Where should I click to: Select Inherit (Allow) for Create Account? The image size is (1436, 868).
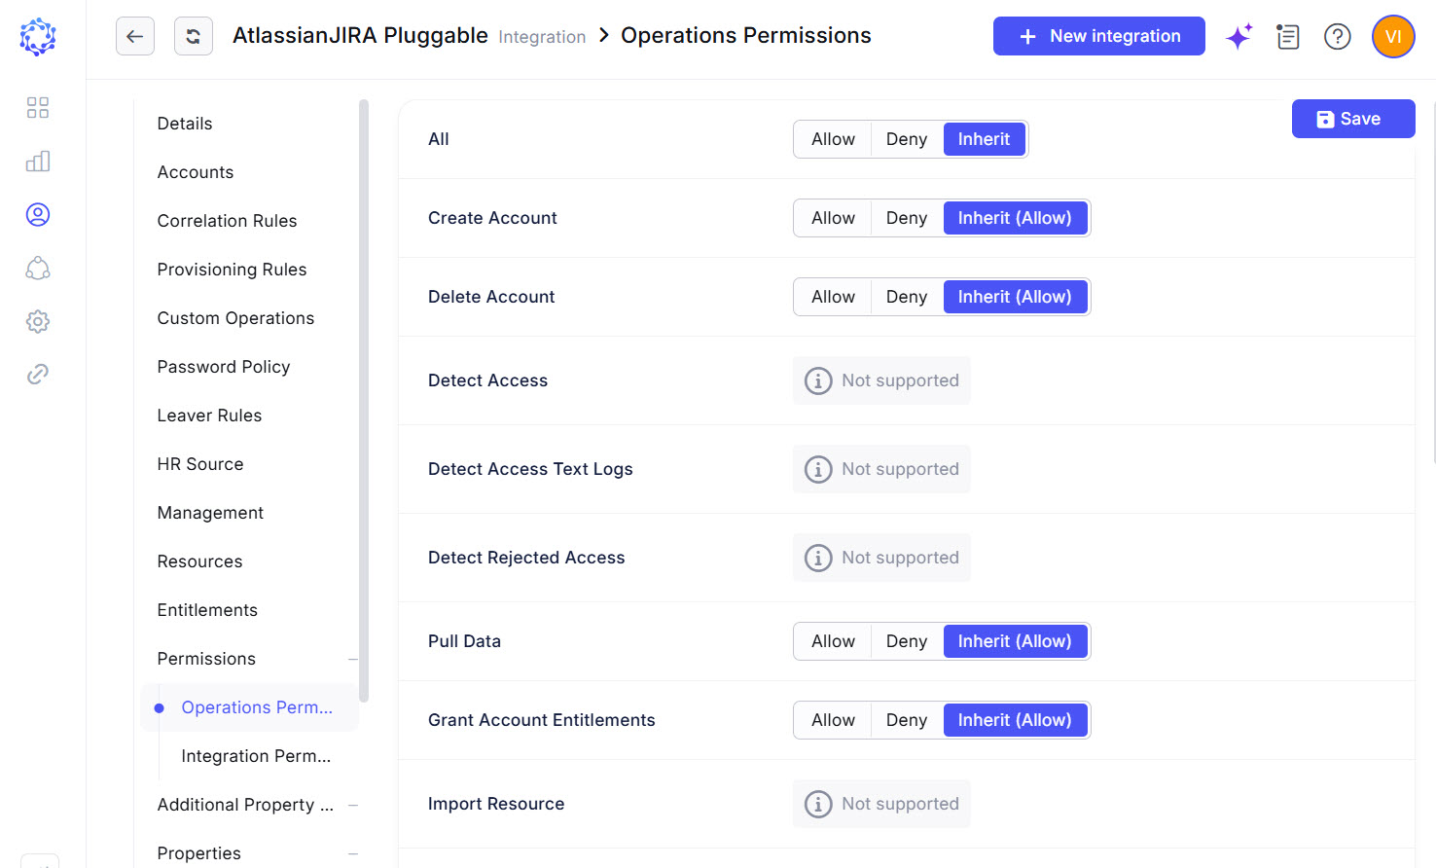point(1015,218)
